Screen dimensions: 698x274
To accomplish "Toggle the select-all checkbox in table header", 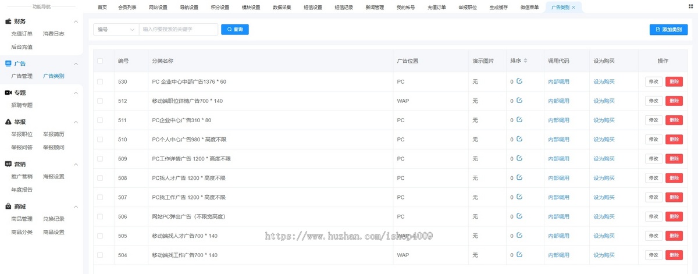I will [100, 61].
